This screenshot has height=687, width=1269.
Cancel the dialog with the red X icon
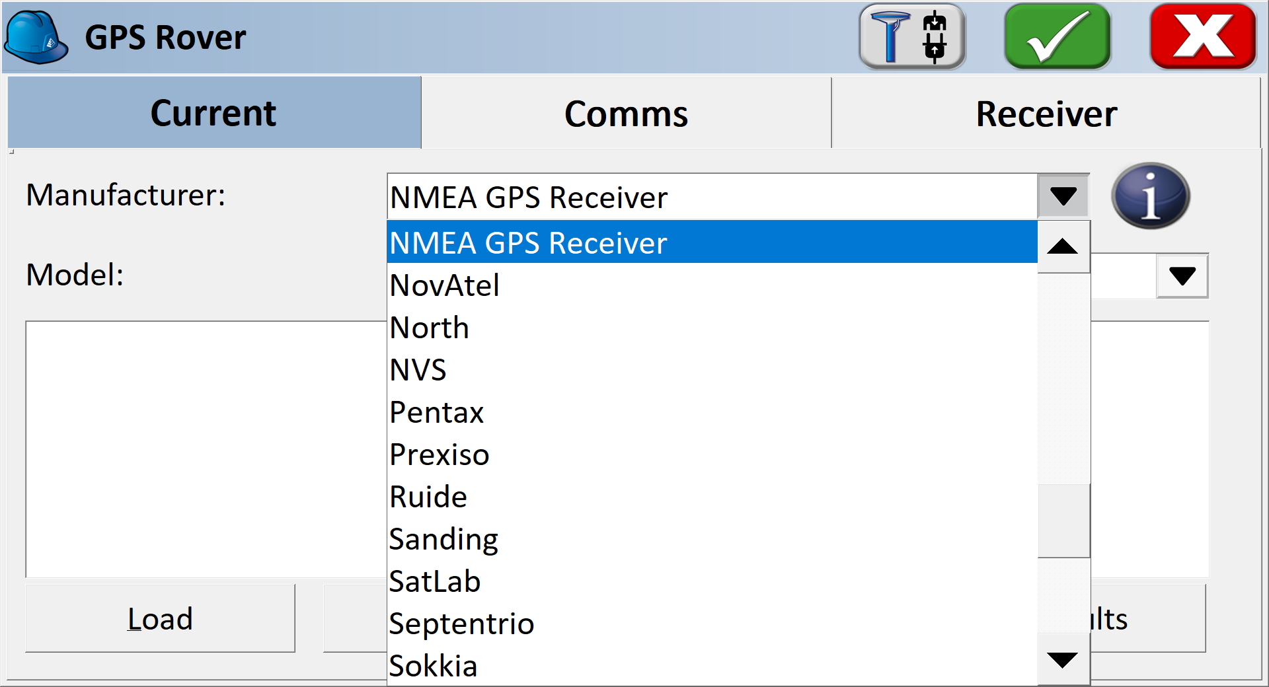click(x=1203, y=36)
